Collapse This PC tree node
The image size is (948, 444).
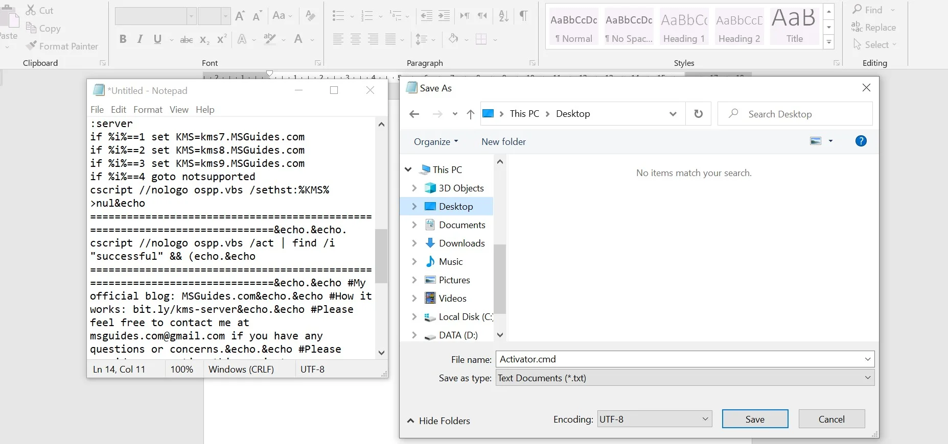click(x=408, y=169)
